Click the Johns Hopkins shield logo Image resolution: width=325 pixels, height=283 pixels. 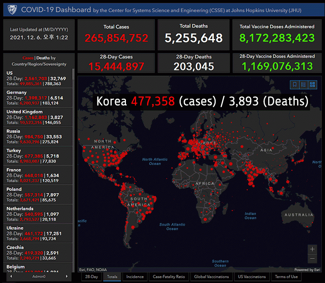point(12,9)
